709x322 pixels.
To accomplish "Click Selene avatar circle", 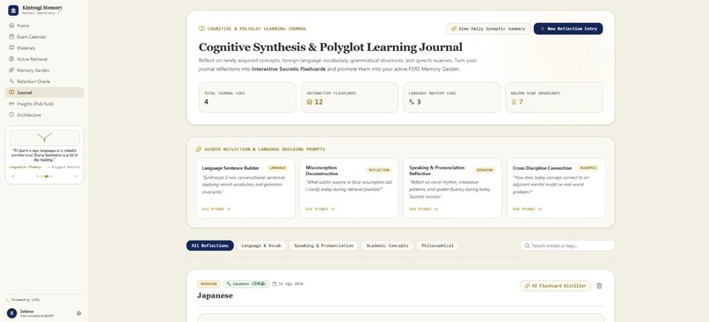I will click(x=11, y=313).
